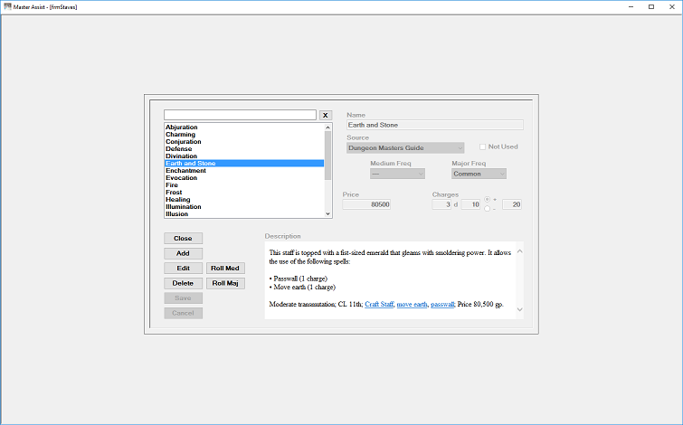
Task: Select Conjuration in the staves list
Action: coord(244,142)
